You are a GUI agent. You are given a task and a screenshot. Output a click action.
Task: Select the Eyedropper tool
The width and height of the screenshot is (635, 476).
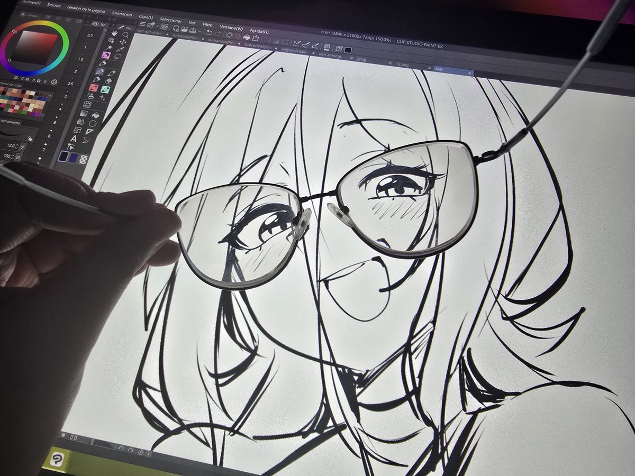coord(121,49)
